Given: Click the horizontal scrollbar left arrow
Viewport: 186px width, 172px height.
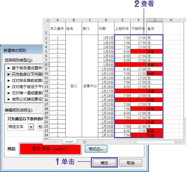Looking at the screenshot, I should click(135, 142).
